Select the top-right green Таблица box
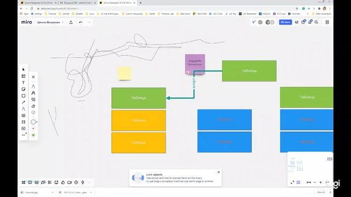The width and height of the screenshot is (351, 197). 249,71
